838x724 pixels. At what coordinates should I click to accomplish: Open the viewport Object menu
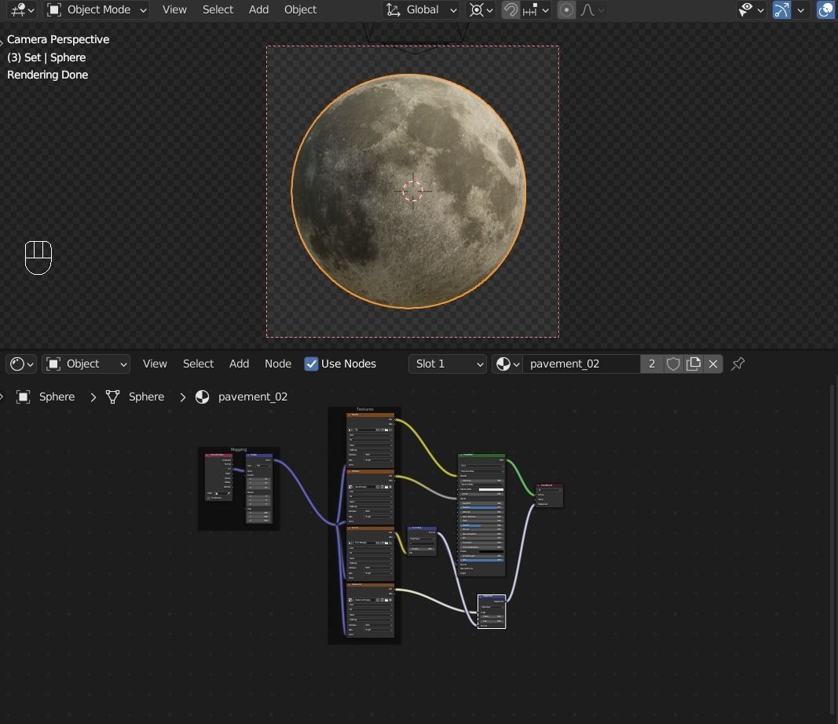[300, 9]
